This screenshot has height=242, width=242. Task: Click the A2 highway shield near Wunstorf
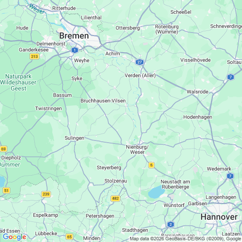[170, 224]
